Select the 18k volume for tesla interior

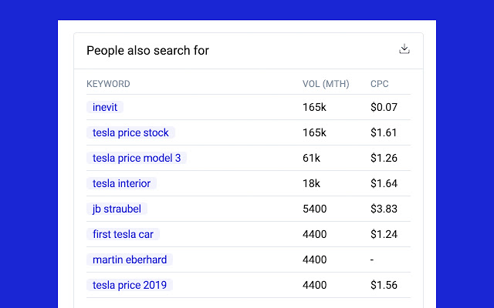[x=311, y=183]
